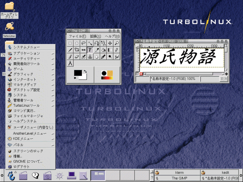Pick the Color Picker eyedropper tool

coord(97,50)
